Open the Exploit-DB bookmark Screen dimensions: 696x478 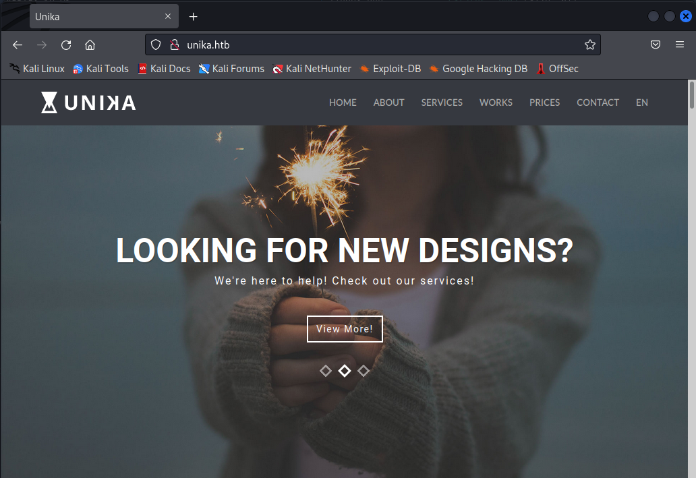pos(390,69)
